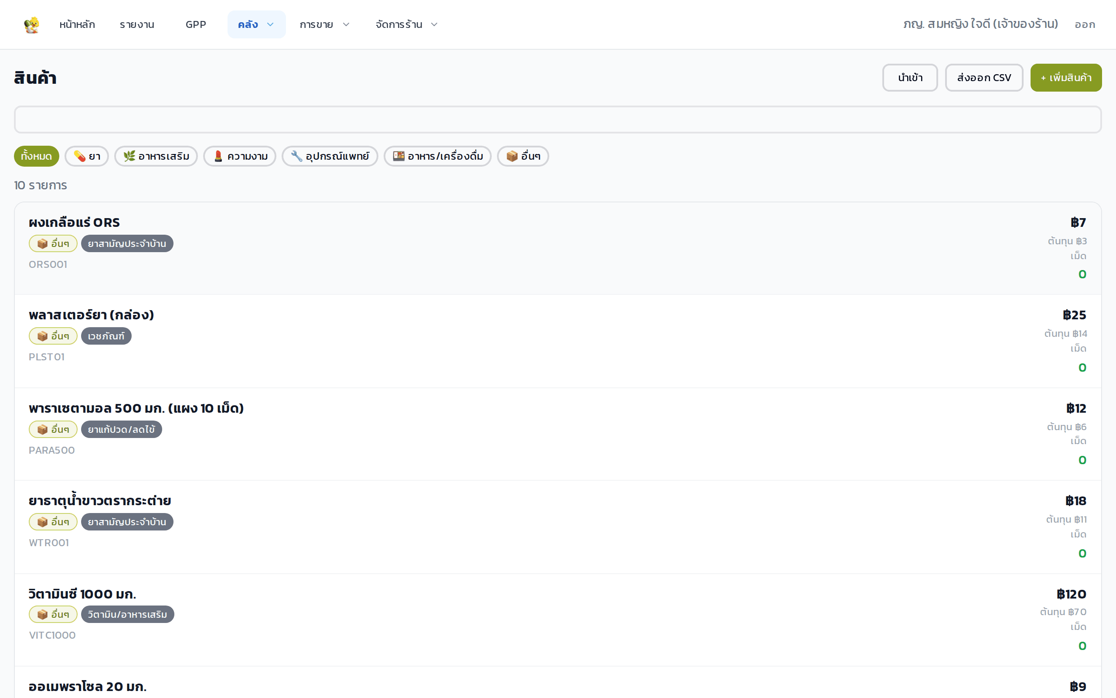
Task: Filter by the ความงาม lipstick category chip
Action: click(x=240, y=156)
